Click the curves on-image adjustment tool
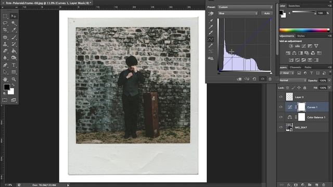This screenshot has height=187, width=333. 211,14
